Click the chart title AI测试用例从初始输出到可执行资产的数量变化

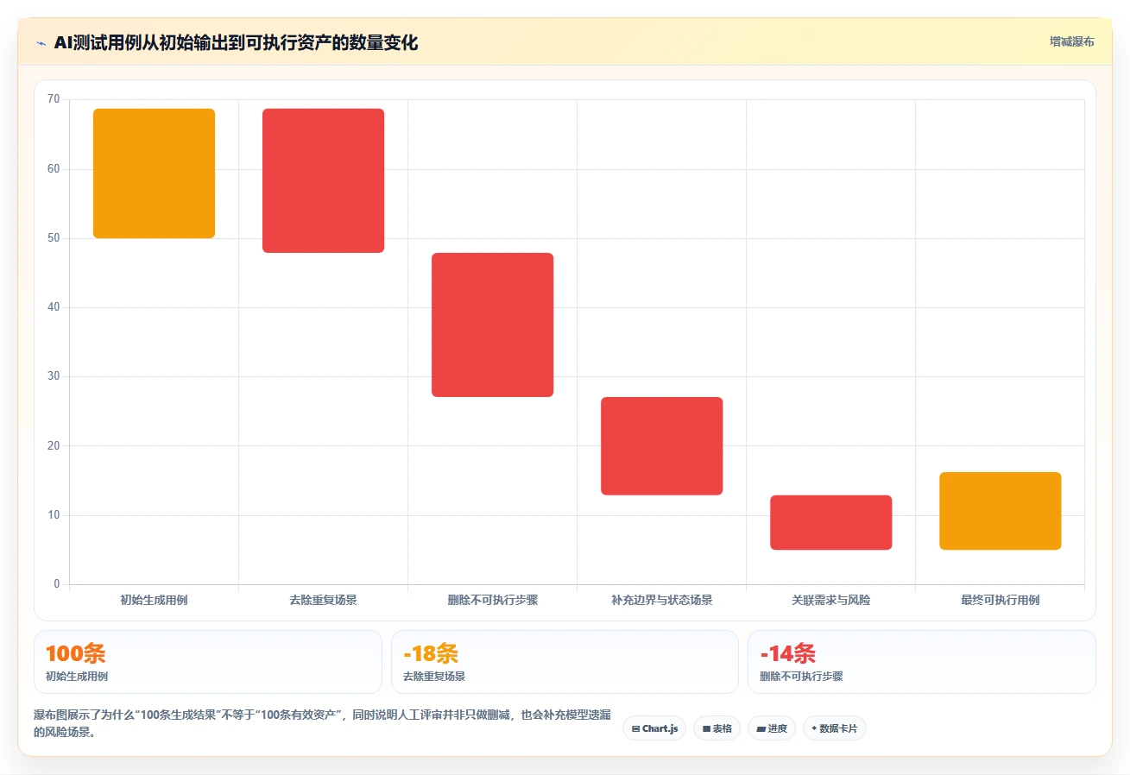tap(236, 43)
